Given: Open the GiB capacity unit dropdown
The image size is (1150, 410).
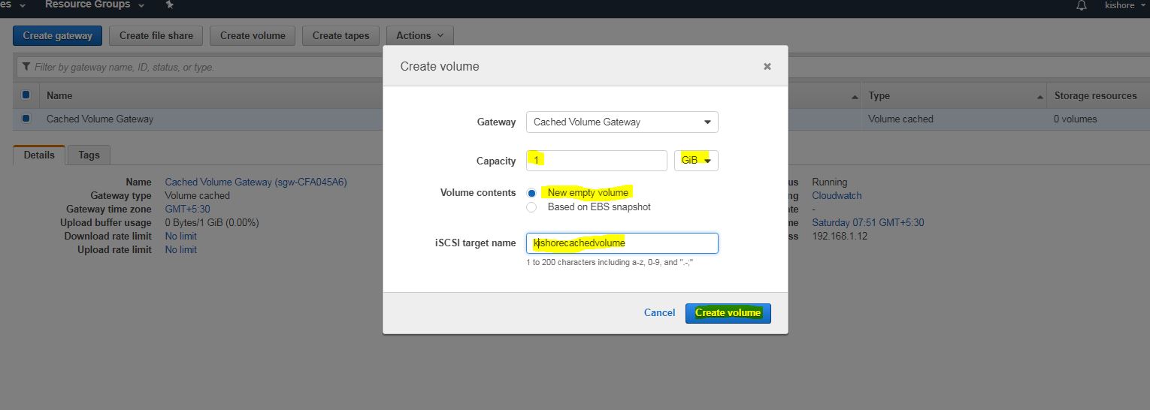Looking at the screenshot, I should click(x=695, y=161).
